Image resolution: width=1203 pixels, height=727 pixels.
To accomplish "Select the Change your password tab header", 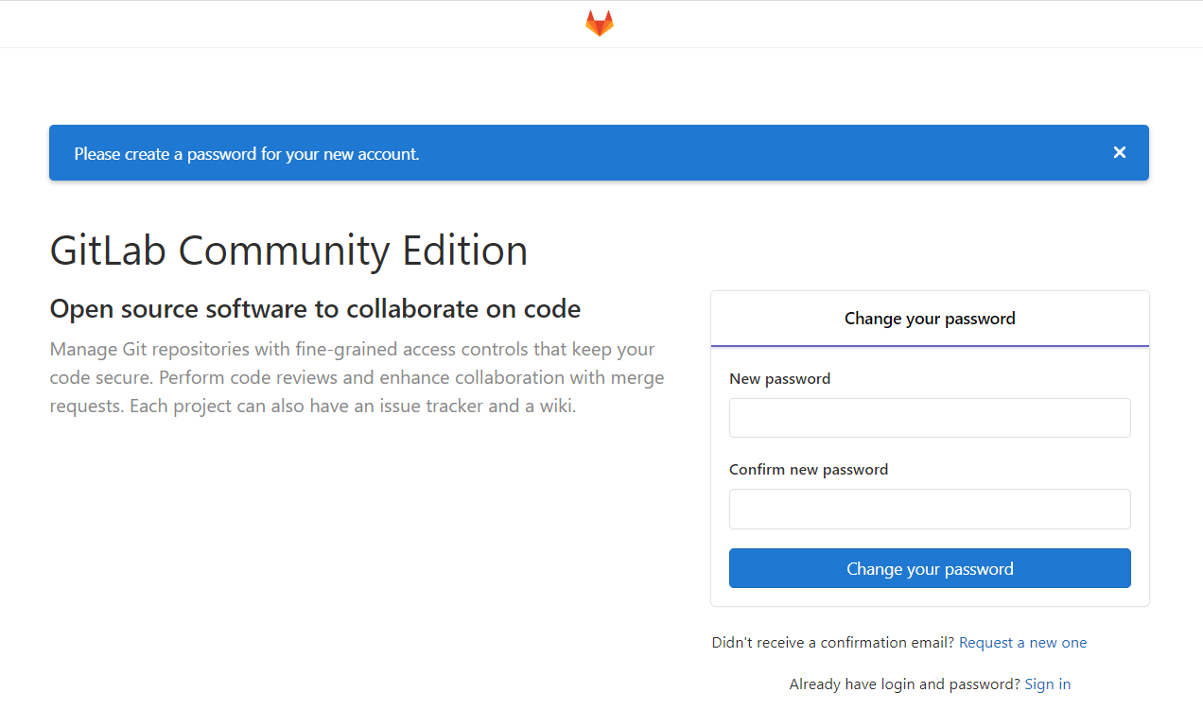I will coord(930,319).
